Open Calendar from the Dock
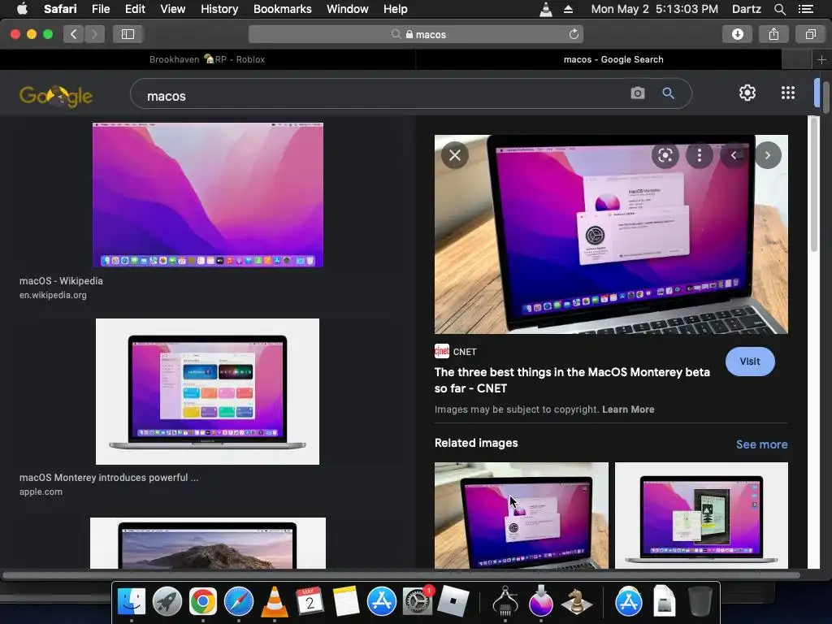The image size is (832, 624). [310, 601]
